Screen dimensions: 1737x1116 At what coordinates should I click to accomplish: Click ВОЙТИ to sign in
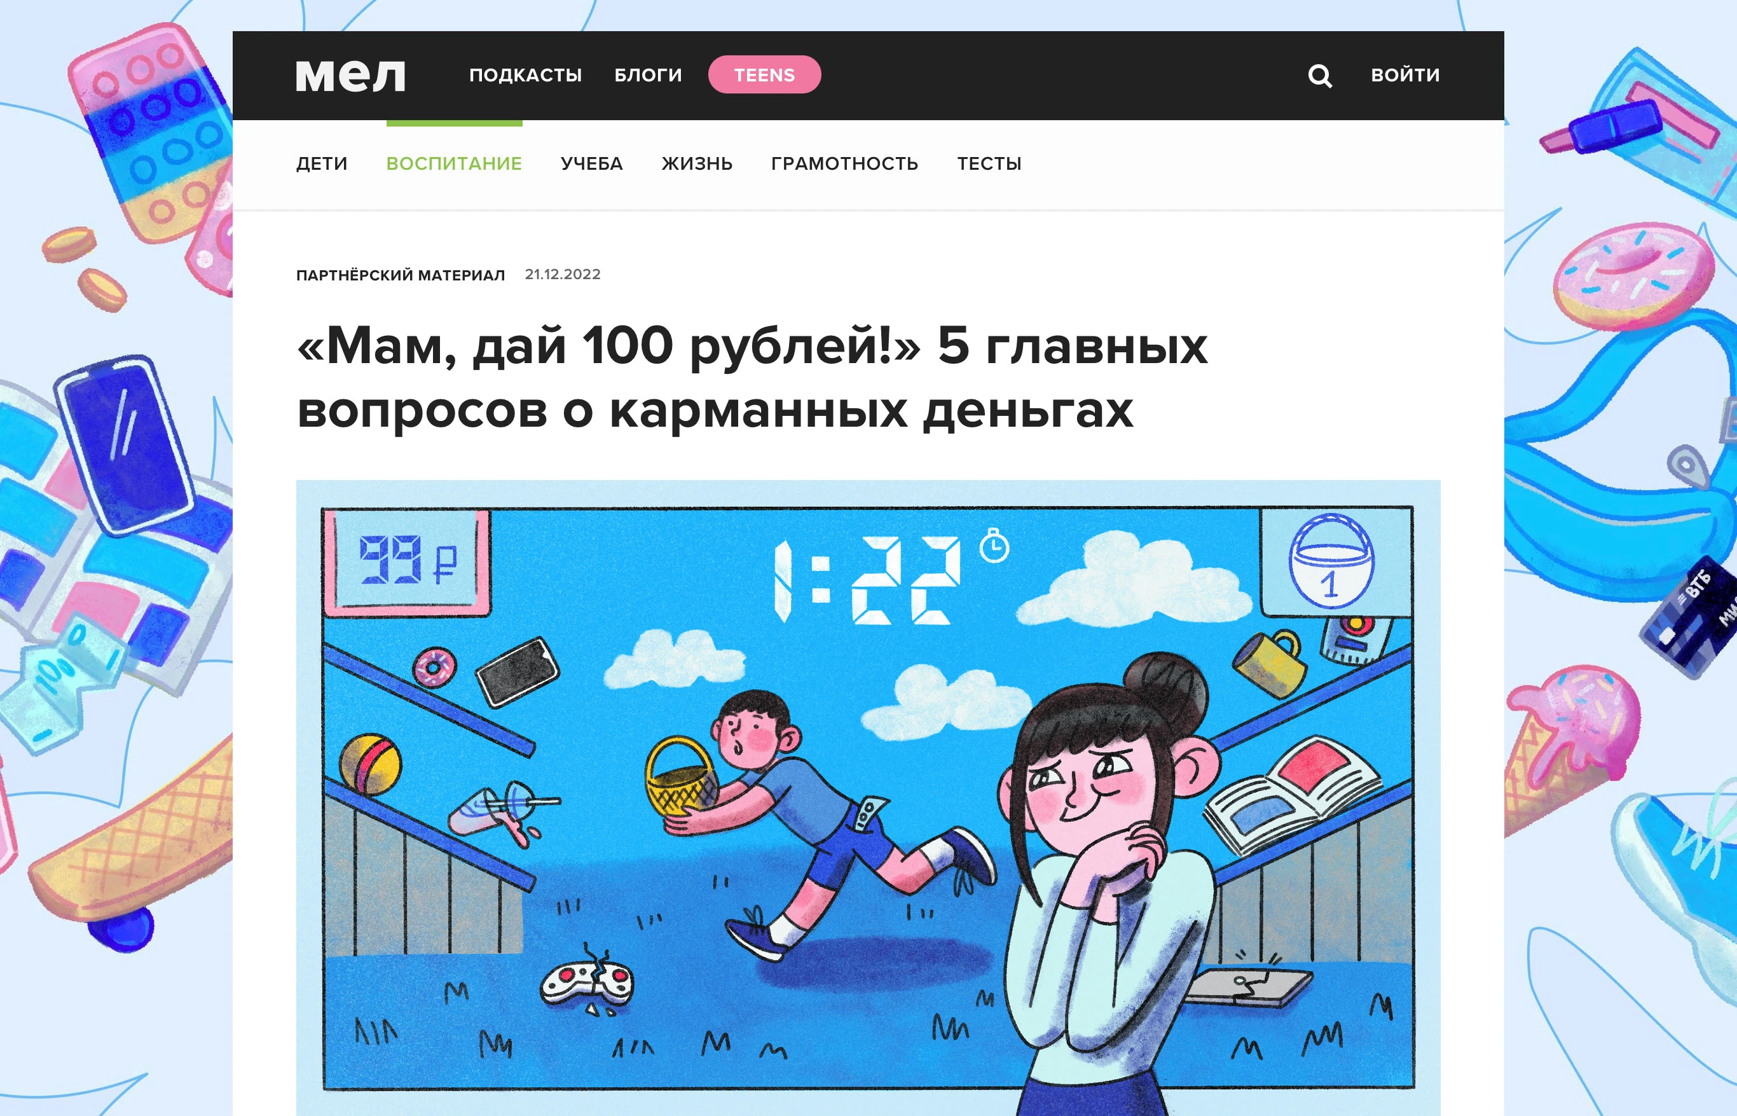click(x=1405, y=74)
